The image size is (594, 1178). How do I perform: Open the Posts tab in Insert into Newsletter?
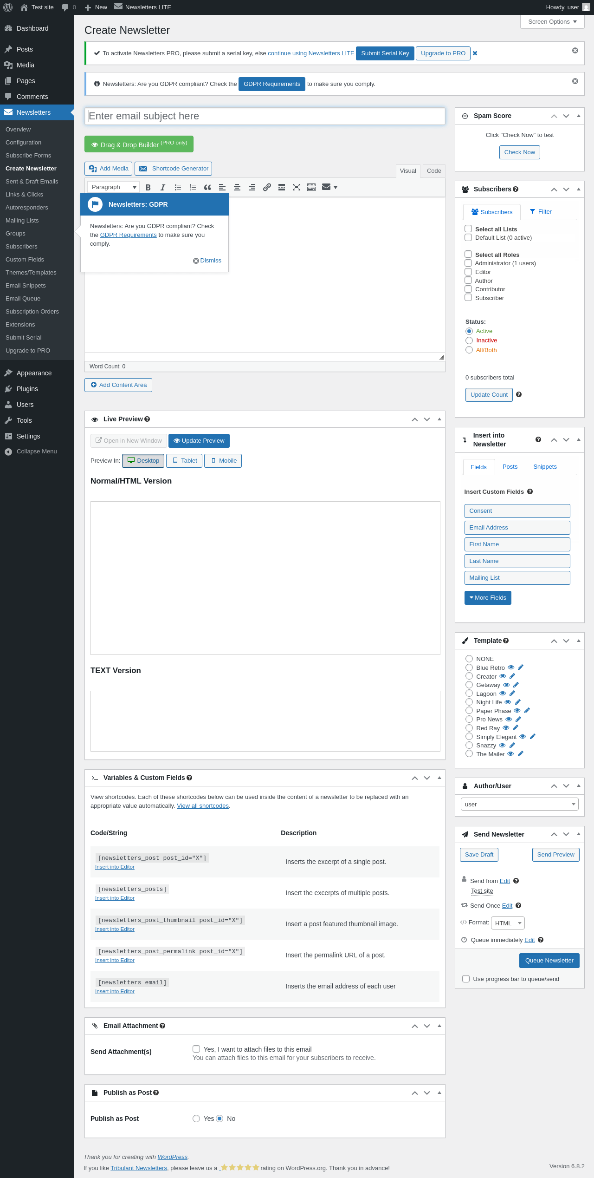point(510,467)
